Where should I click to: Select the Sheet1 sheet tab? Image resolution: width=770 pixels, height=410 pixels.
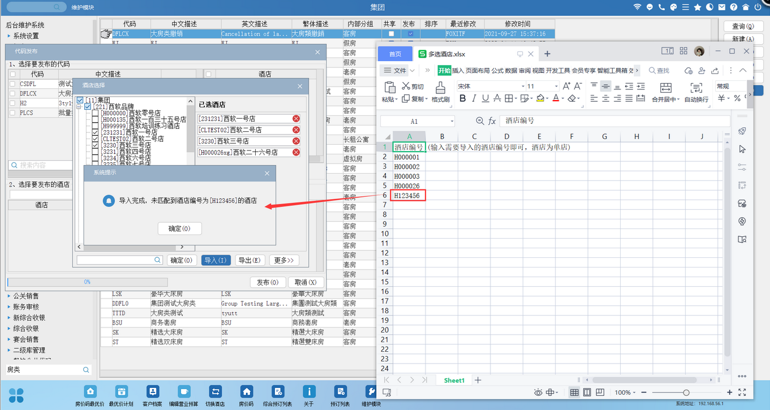point(454,380)
